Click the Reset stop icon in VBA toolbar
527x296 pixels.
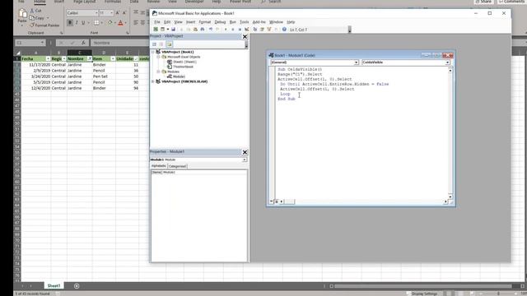240,30
